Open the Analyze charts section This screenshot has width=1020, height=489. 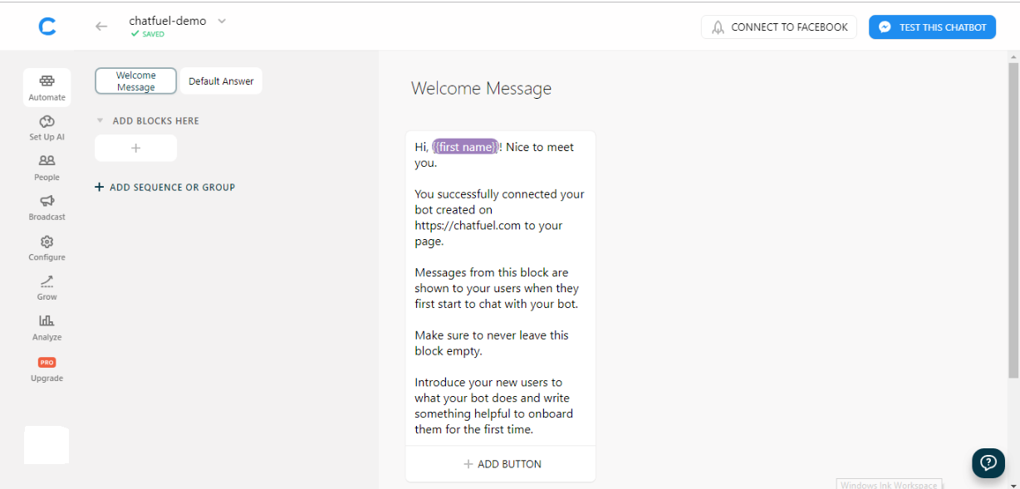tap(47, 327)
